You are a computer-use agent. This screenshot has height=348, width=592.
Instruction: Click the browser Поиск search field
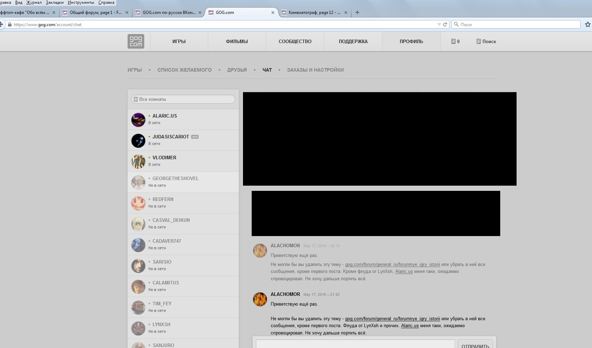point(516,24)
